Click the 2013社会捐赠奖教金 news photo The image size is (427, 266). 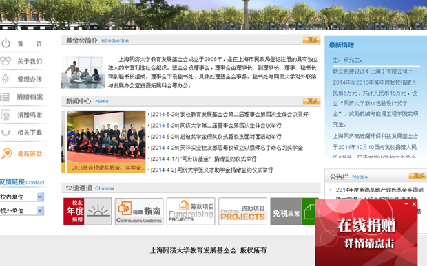tap(106, 142)
